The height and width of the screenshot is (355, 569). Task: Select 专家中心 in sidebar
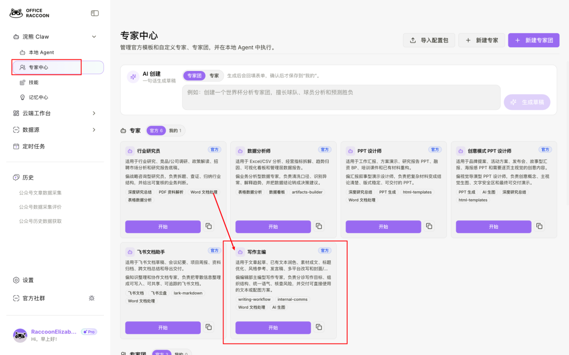[x=58, y=67]
